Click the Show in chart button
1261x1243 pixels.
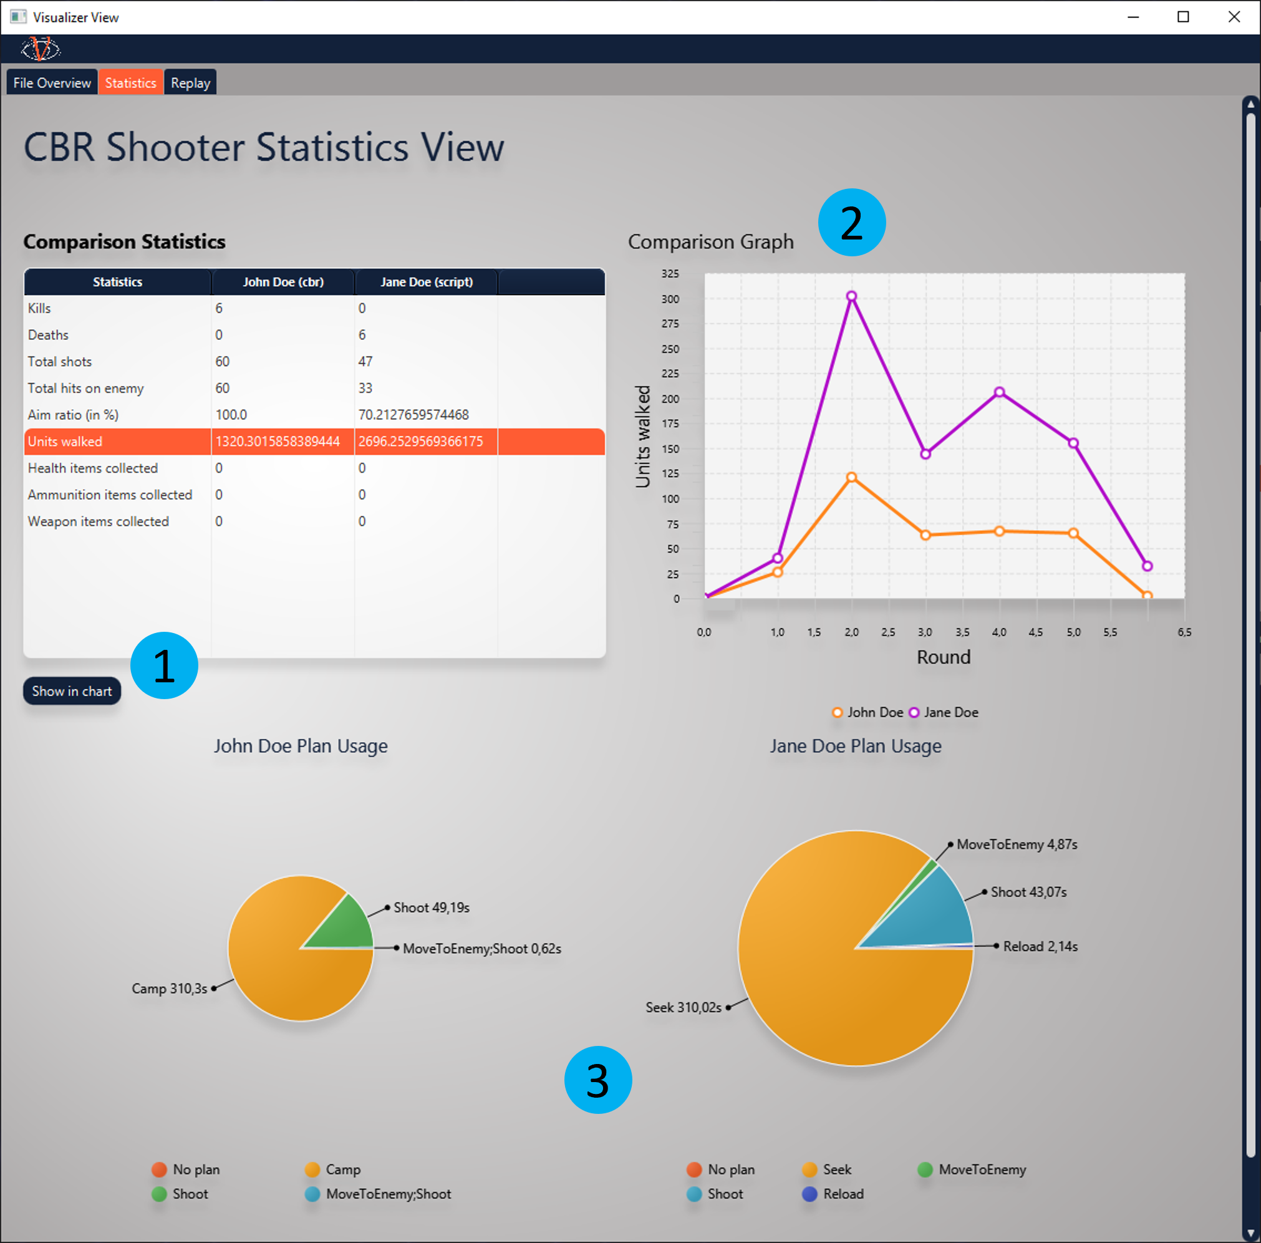pyautogui.click(x=72, y=690)
